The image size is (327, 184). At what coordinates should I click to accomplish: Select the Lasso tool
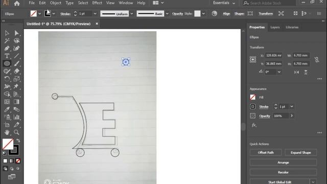click(16, 41)
